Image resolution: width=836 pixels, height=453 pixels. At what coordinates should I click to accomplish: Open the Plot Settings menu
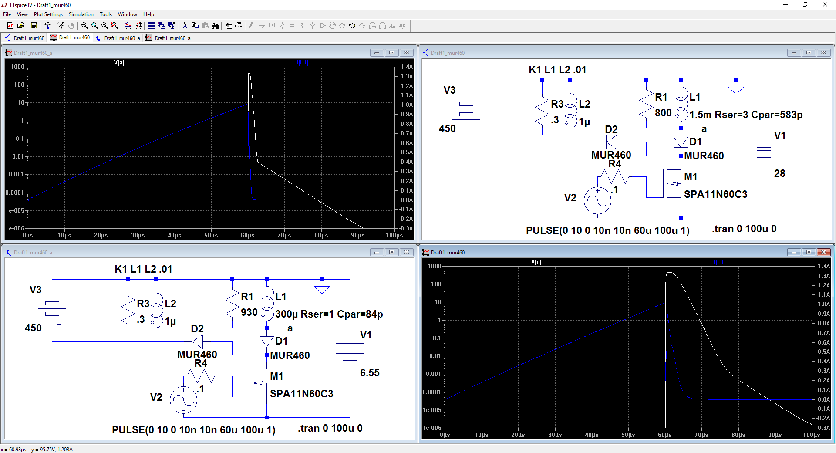(48, 14)
